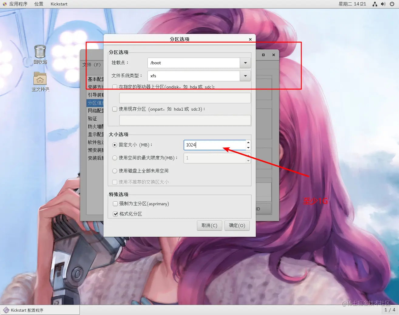Close the Kickstart background window
Screen dimensions: 399x315
coord(274,55)
